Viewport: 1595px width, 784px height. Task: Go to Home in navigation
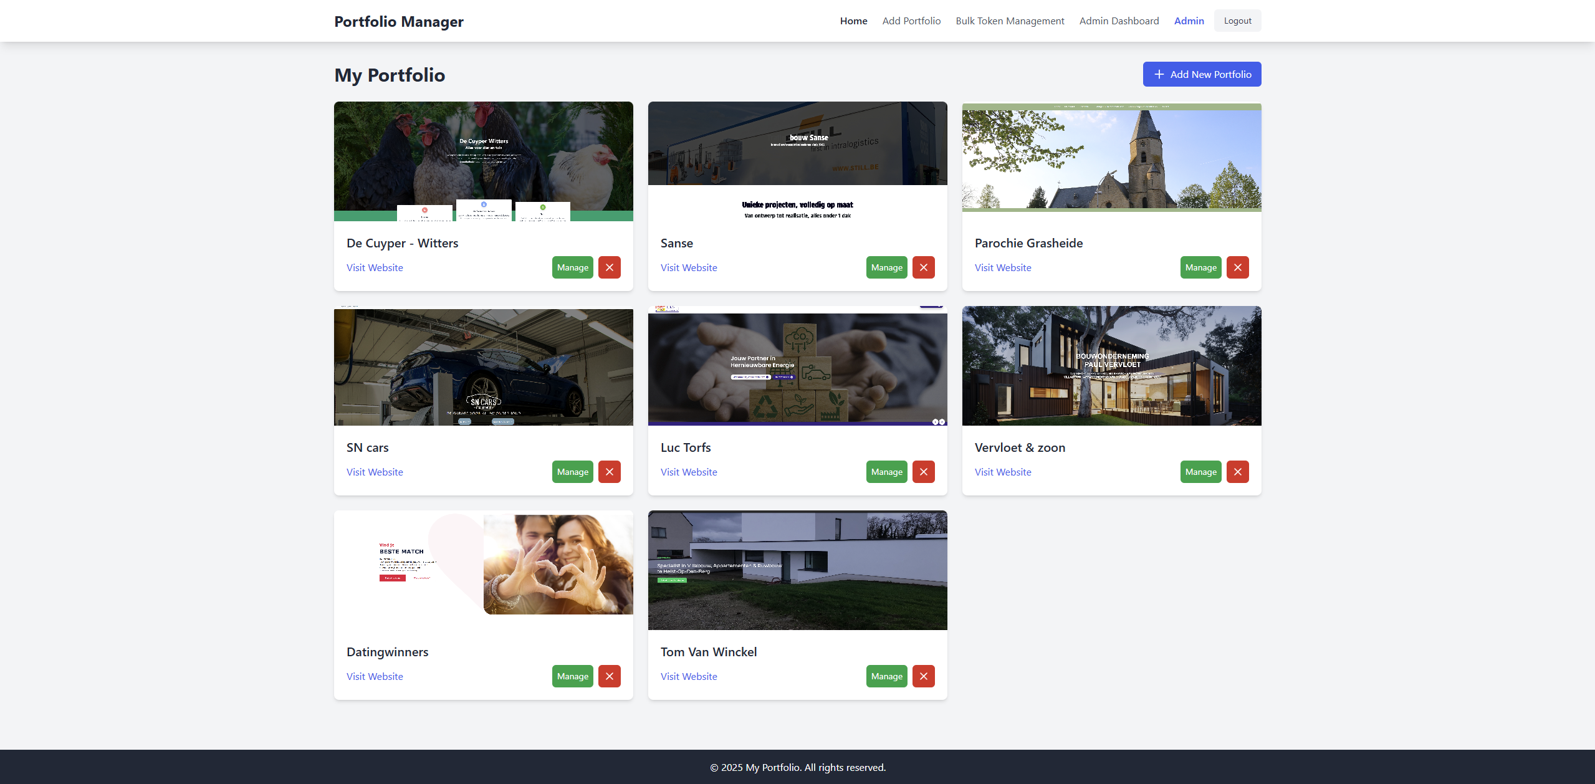tap(853, 21)
